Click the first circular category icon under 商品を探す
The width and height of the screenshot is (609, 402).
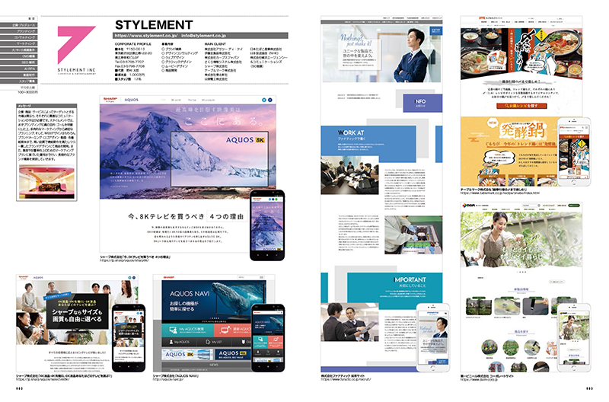coord(489,348)
